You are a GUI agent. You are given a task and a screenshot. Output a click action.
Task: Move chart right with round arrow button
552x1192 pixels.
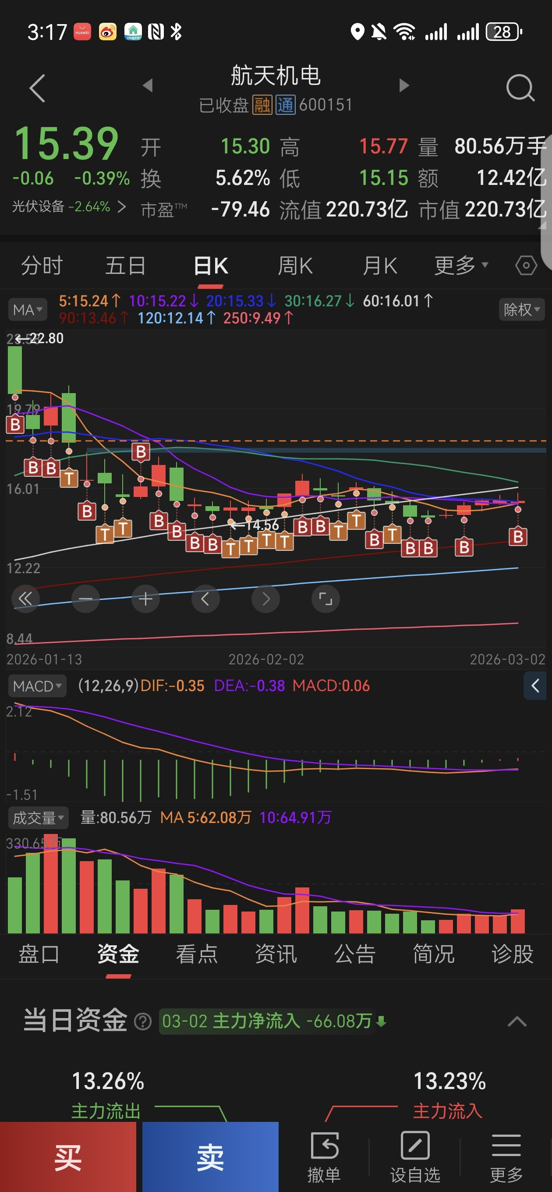[x=265, y=599]
